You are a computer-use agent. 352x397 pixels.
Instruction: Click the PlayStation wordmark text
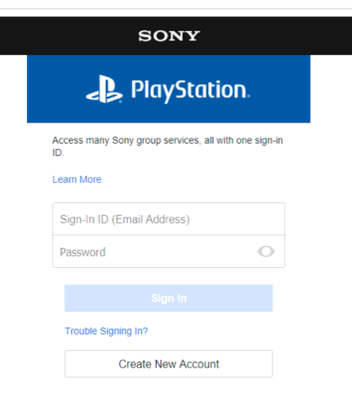pyautogui.click(x=191, y=92)
